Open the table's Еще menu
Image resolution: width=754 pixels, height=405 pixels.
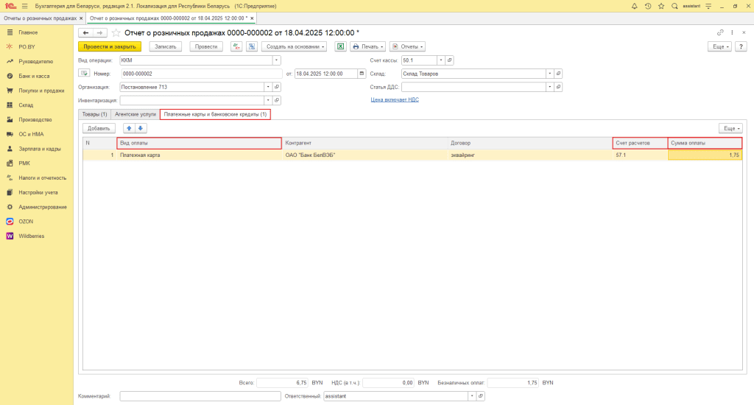[x=731, y=128]
